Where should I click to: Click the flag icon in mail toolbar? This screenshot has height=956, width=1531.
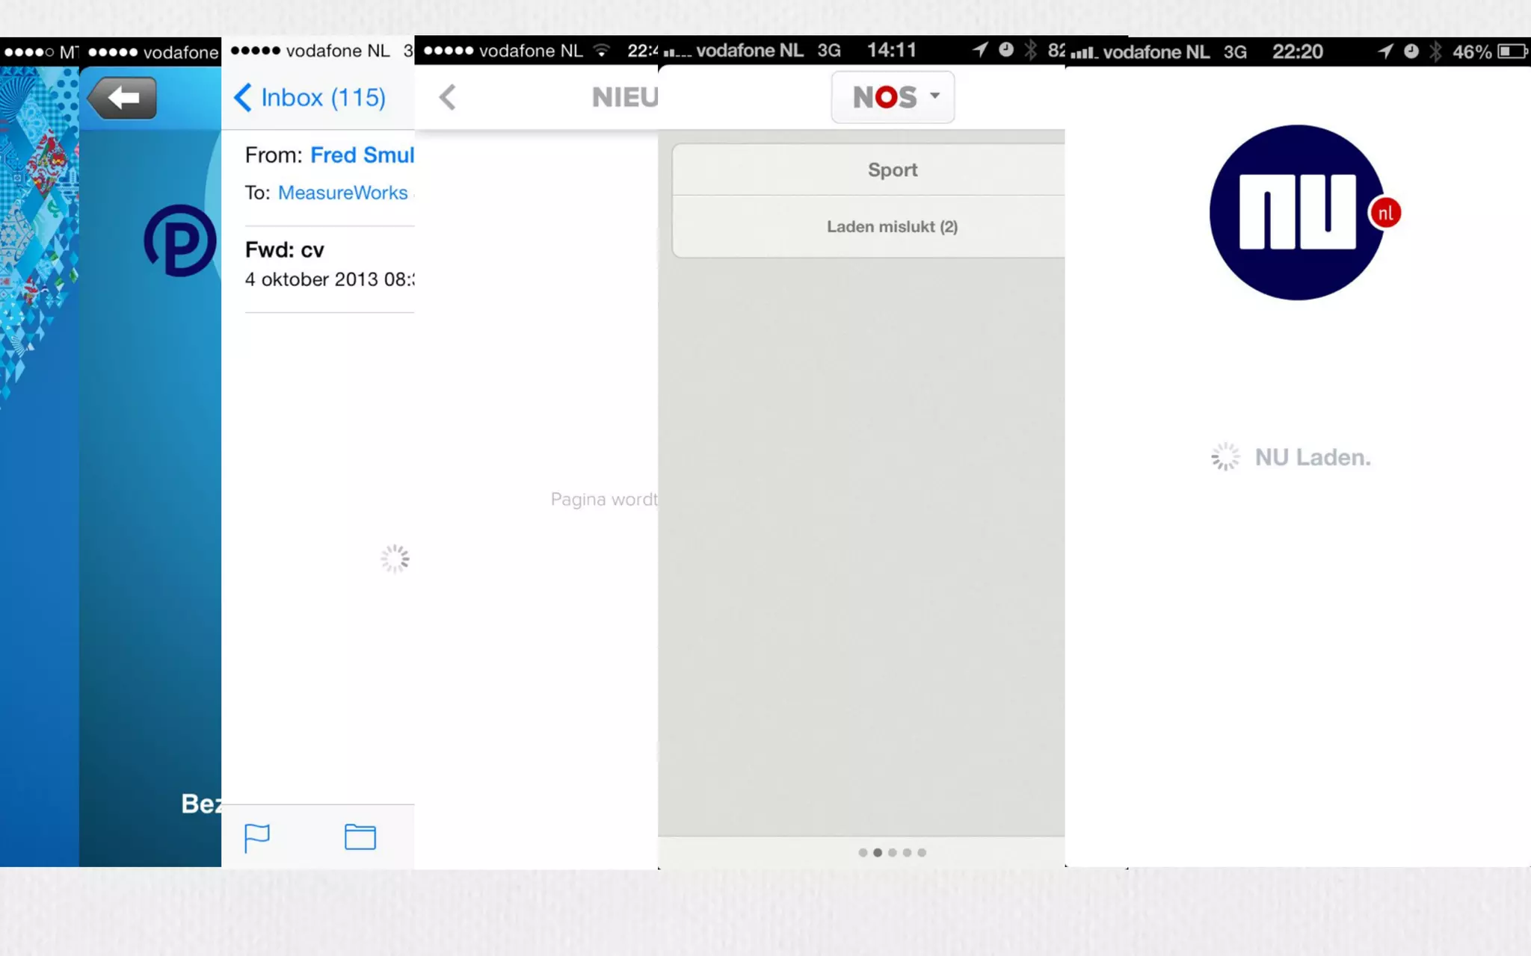(256, 837)
